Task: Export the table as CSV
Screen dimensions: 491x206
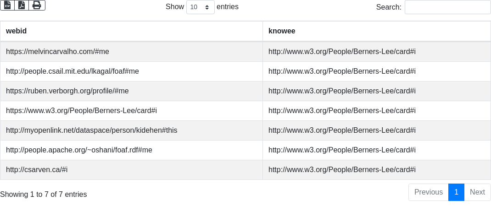Action: [x=7, y=5]
